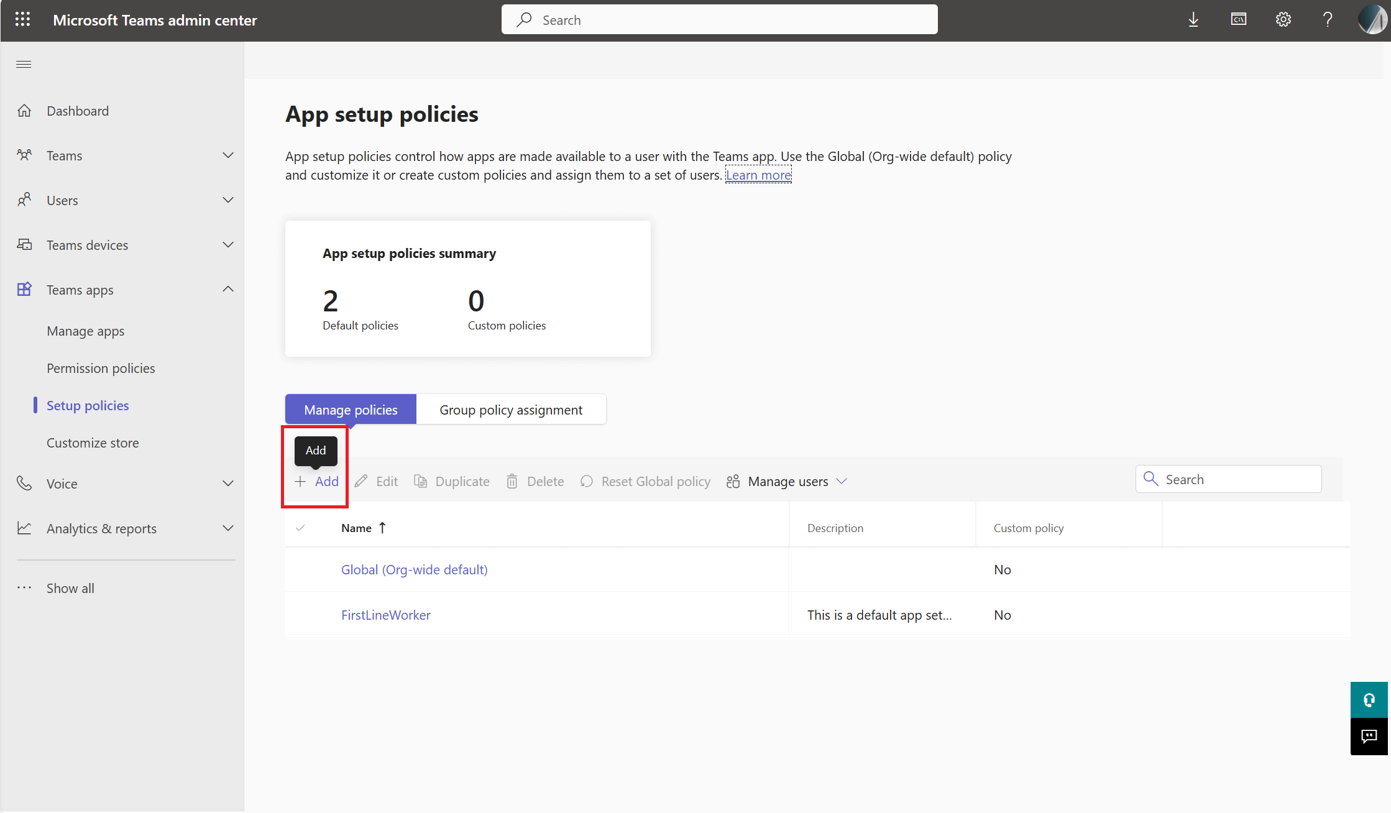The height and width of the screenshot is (813, 1391).
Task: Expand the Teams devices chevron
Action: click(x=228, y=245)
